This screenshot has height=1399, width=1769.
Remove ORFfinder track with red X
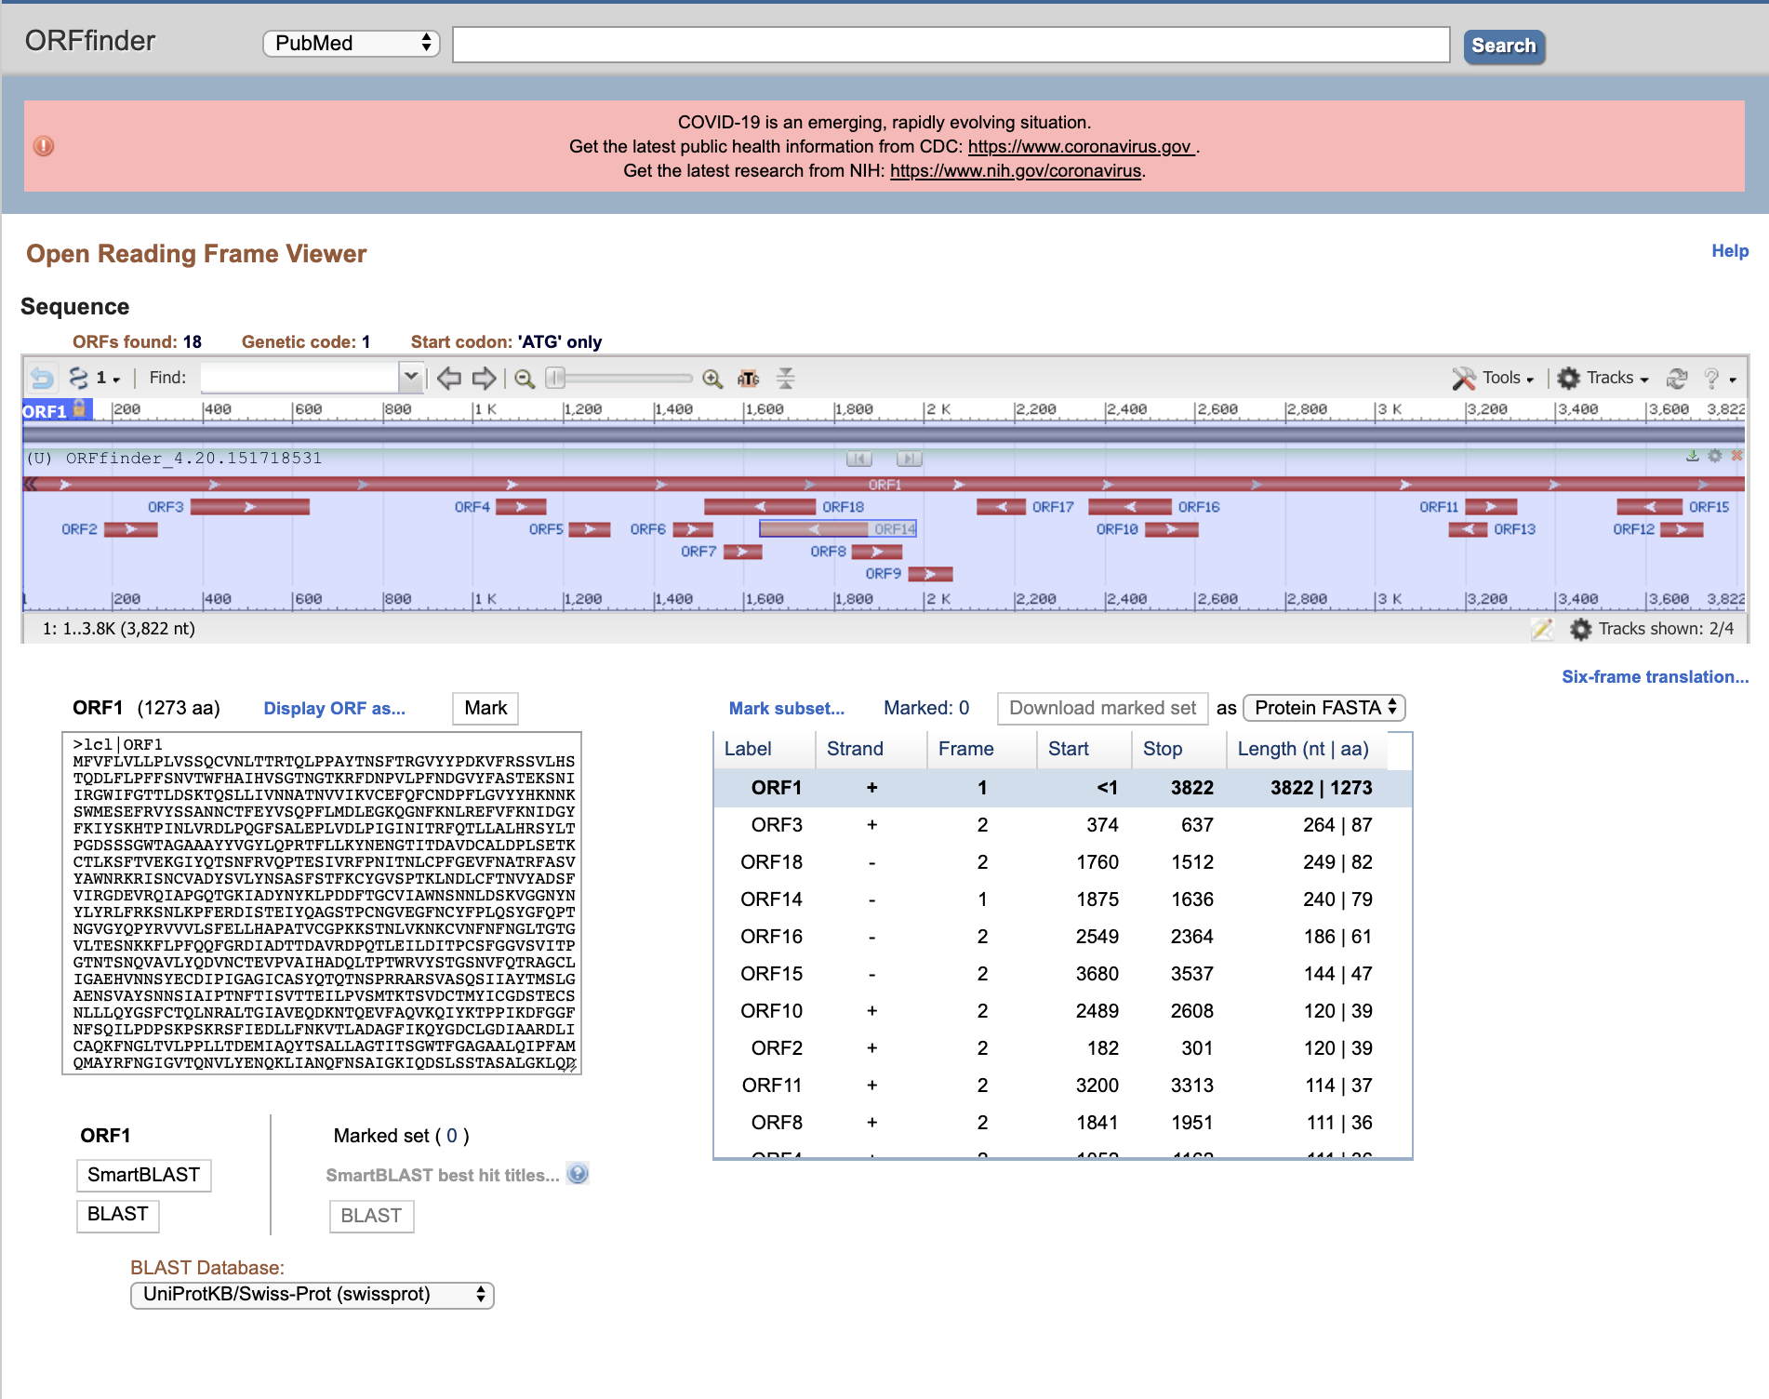(1736, 456)
